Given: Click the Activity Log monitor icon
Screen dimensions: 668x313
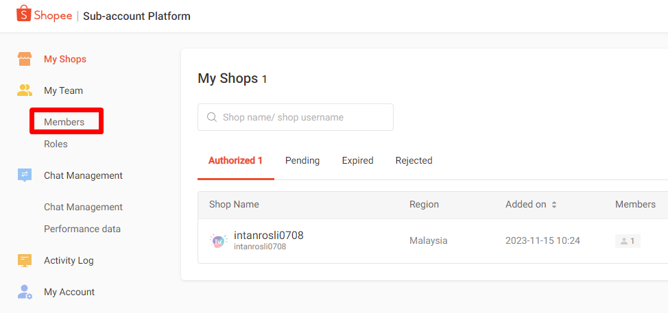Looking at the screenshot, I should (25, 260).
